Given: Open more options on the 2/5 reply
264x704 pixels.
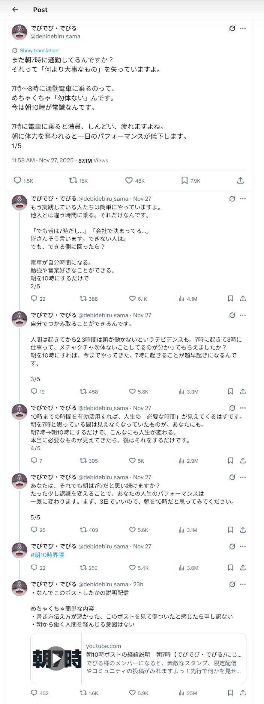Looking at the screenshot, I should [x=243, y=199].
